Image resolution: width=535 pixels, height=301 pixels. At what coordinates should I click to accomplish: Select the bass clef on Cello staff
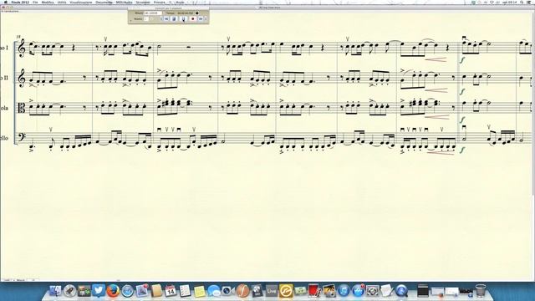[22, 137]
